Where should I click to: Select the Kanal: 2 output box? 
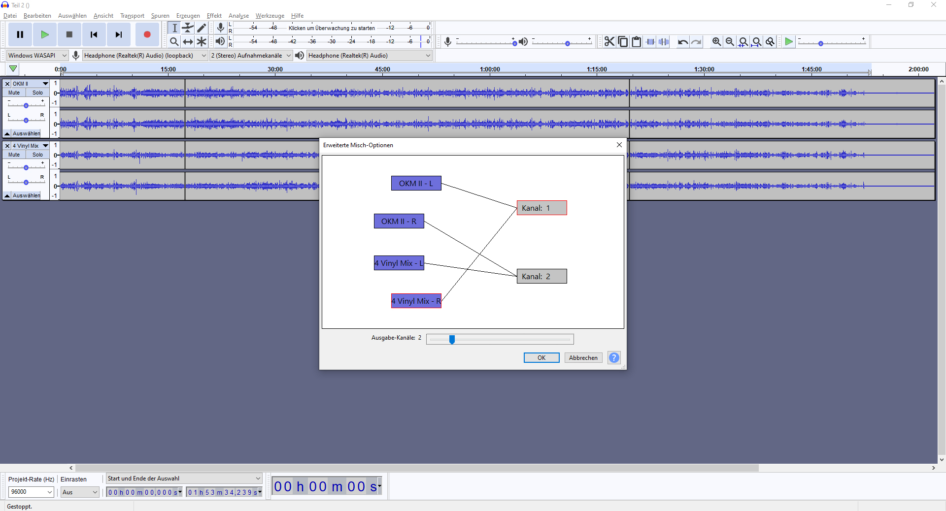(541, 276)
